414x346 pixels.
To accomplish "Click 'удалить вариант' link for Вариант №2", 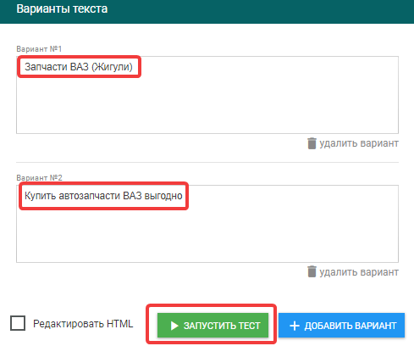I will click(x=359, y=272).
